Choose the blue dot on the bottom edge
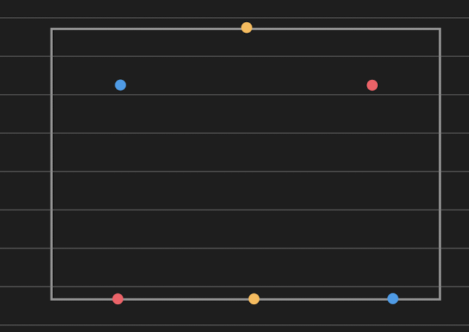Viewport: 469px width, 332px height. click(393, 299)
